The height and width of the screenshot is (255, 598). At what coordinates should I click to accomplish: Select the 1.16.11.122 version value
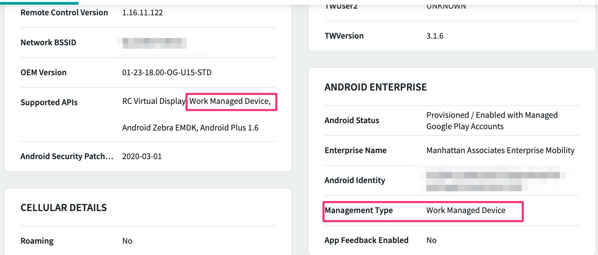coord(142,13)
